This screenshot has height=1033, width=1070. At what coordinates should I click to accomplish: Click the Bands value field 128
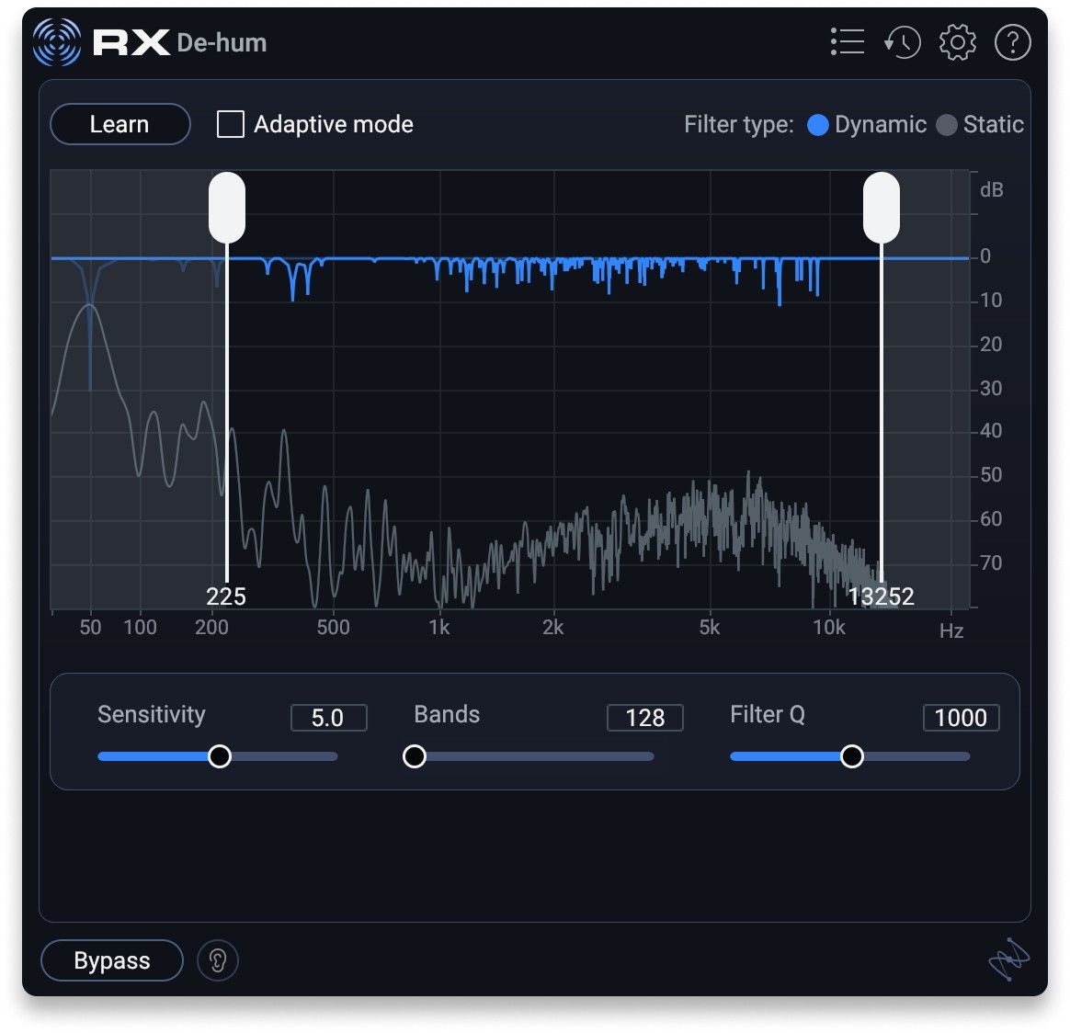click(x=644, y=718)
